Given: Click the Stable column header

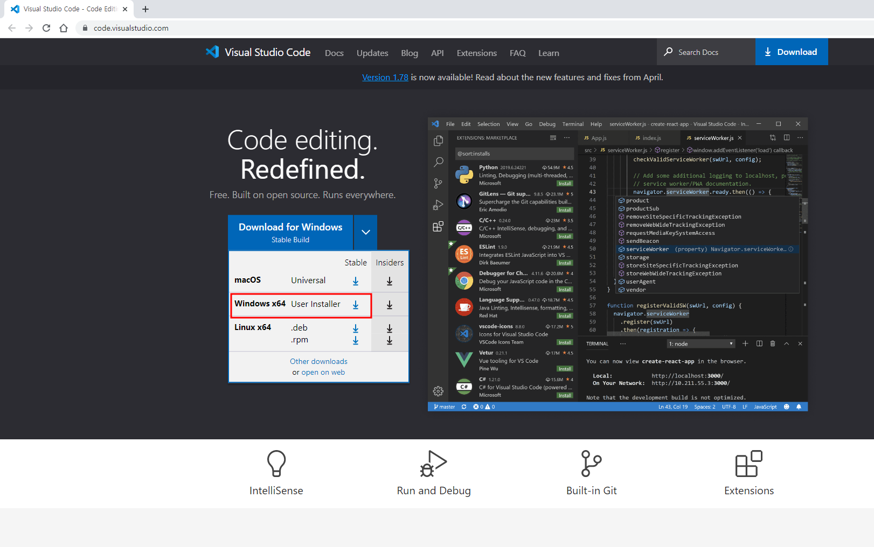Looking at the screenshot, I should (356, 263).
